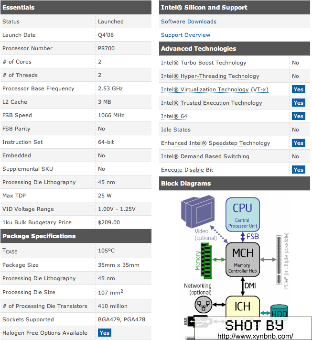The width and height of the screenshot is (312, 340).
Task: Click the Advanced Technologies section header
Action: coord(235,49)
